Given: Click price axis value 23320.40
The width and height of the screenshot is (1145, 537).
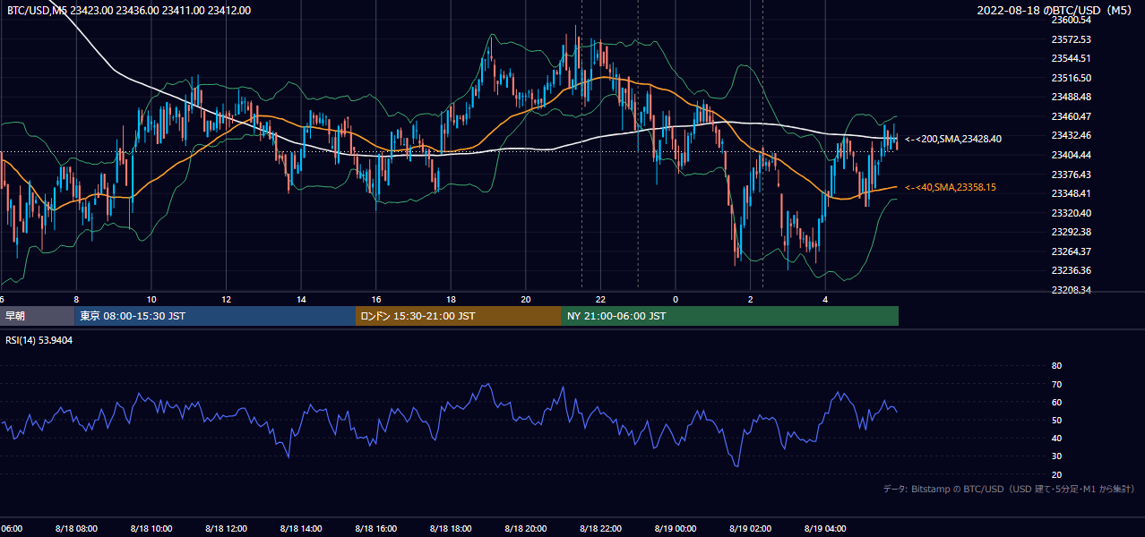Looking at the screenshot, I should [1071, 213].
